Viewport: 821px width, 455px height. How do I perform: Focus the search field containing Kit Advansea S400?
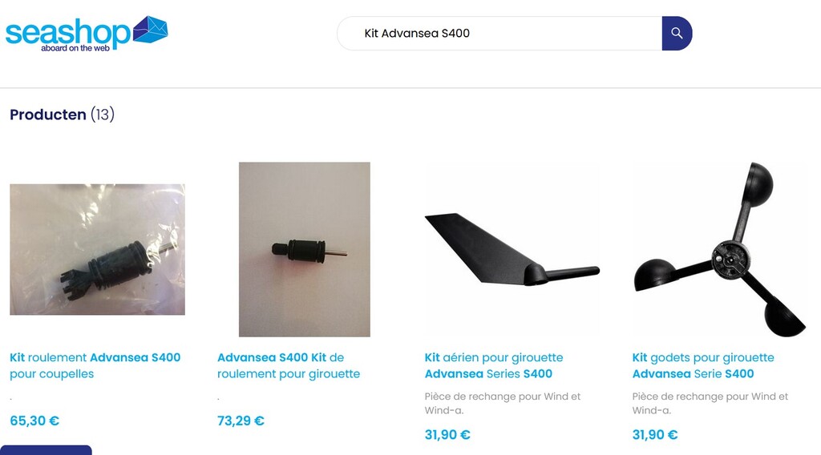coord(500,34)
